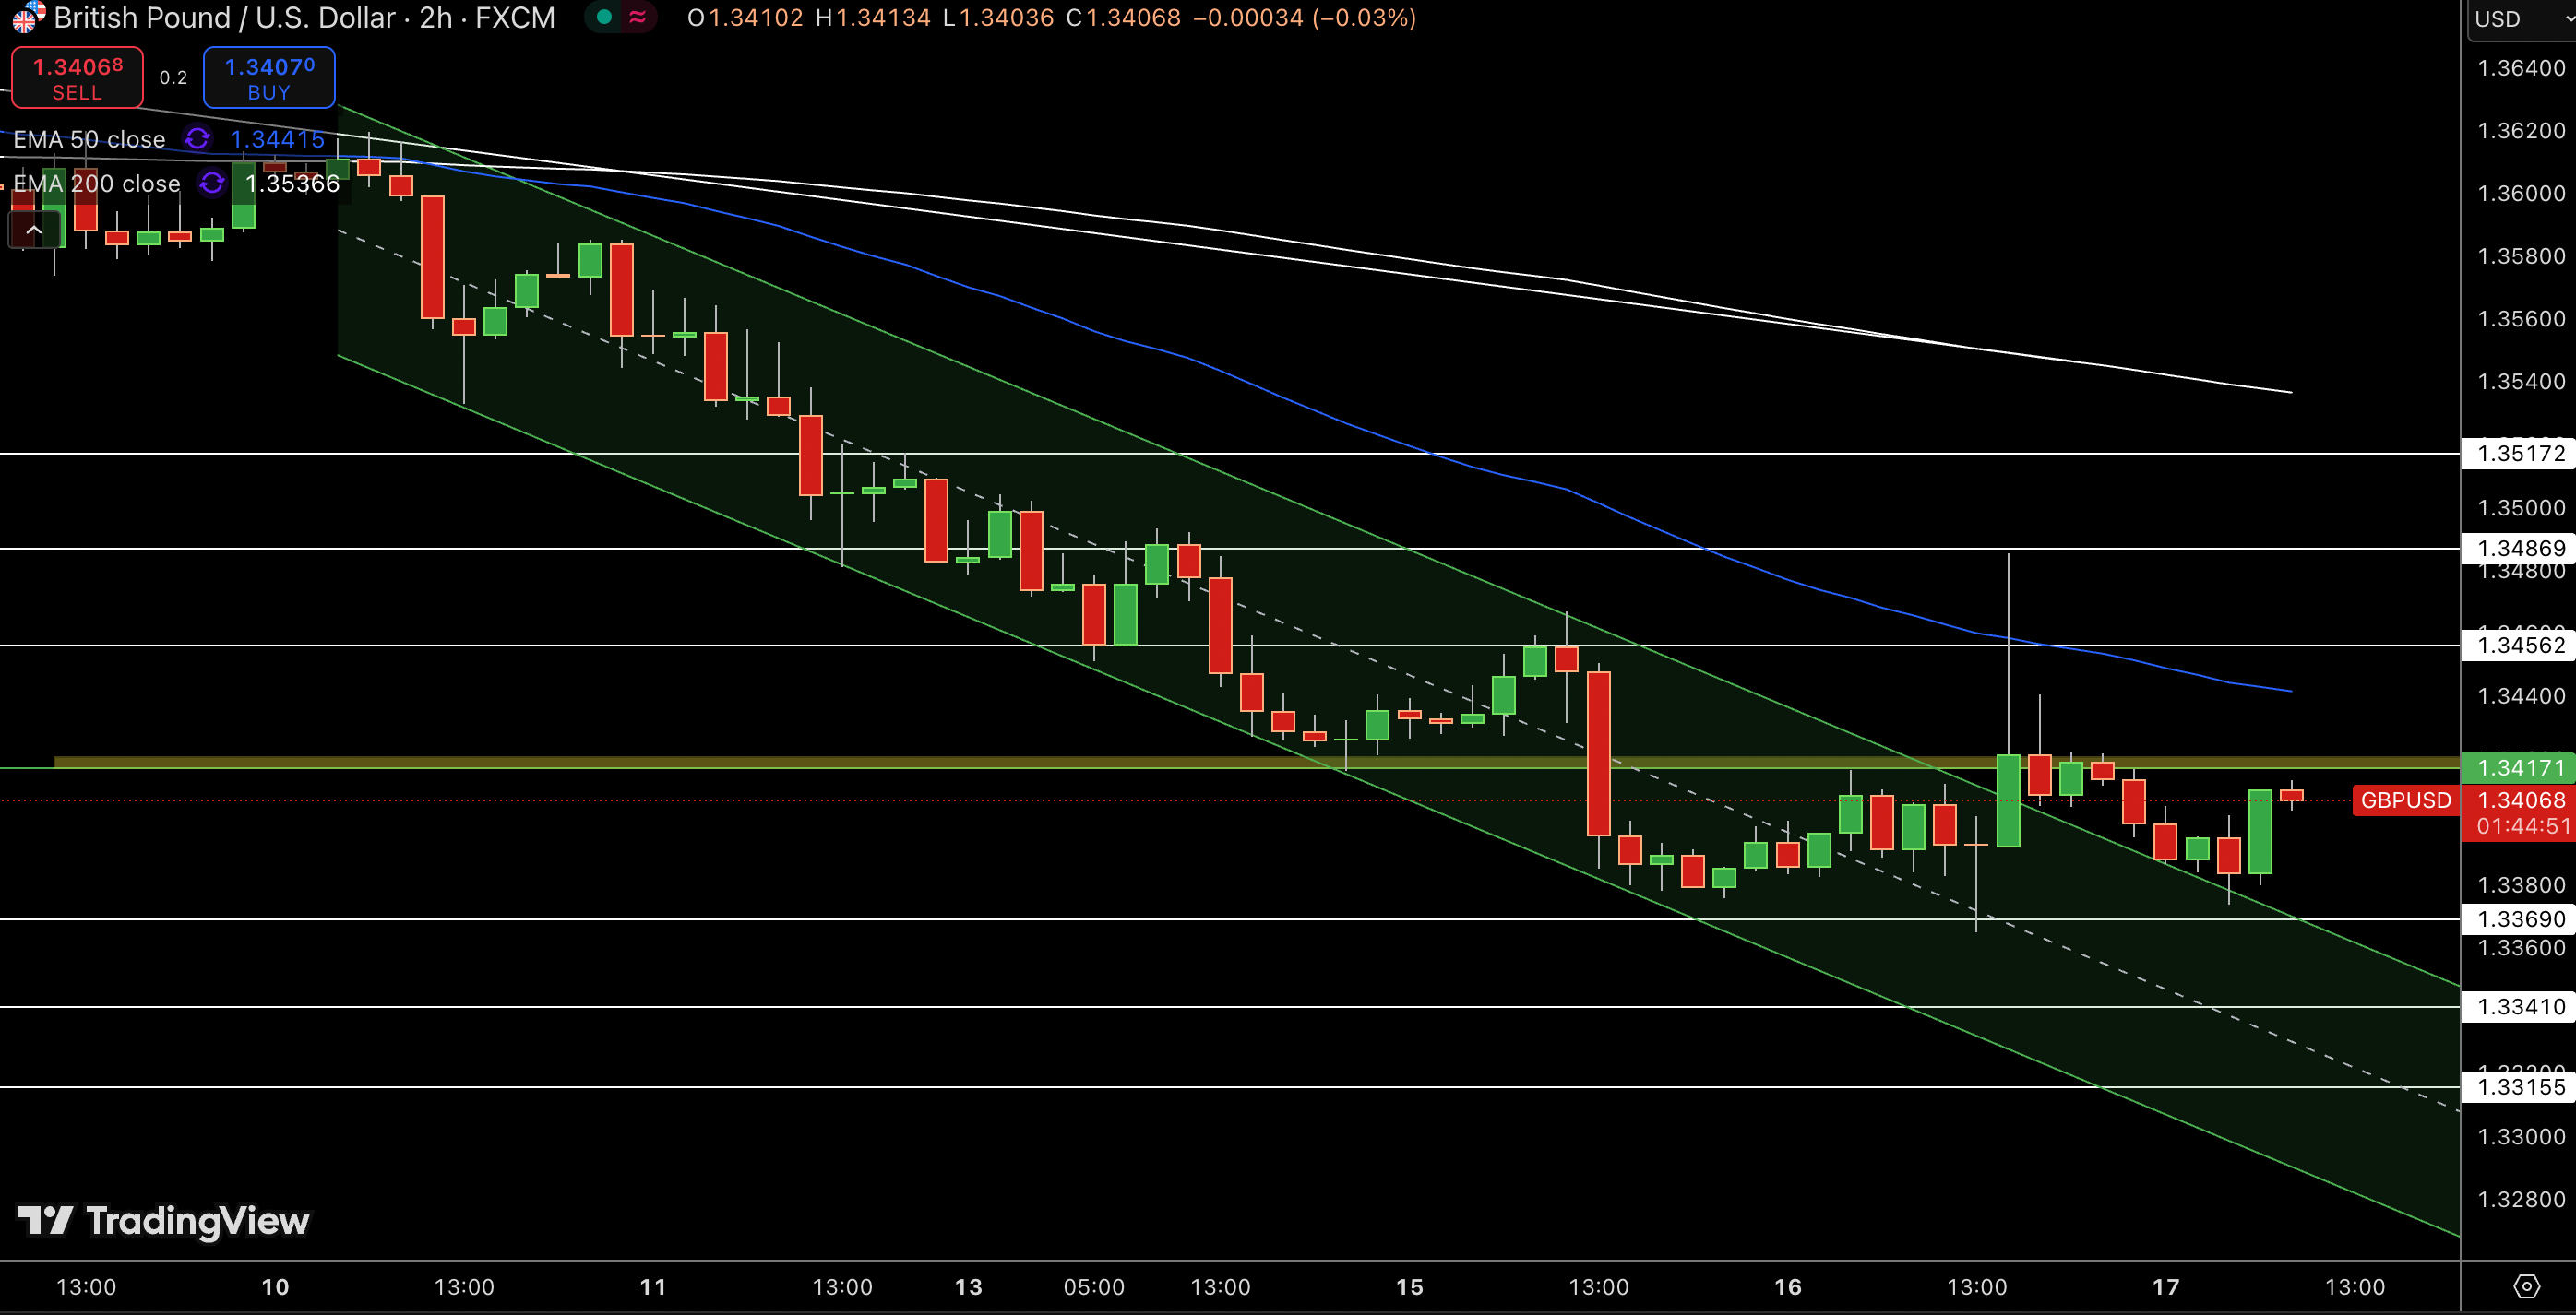Click the 1.36000 price scale label
Viewport: 2576px width, 1315px height.
pyautogui.click(x=2521, y=193)
